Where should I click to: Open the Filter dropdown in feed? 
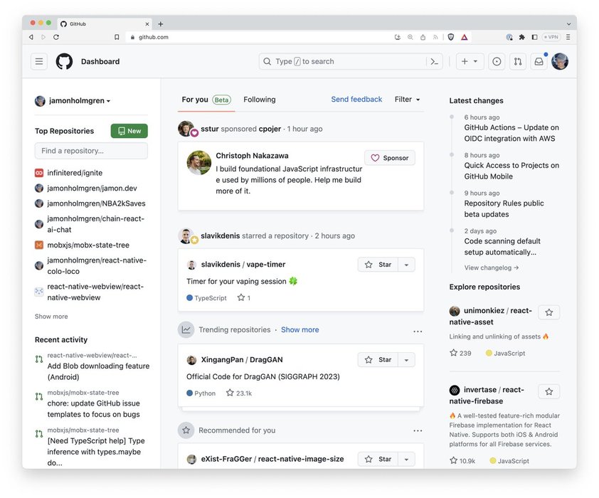(x=407, y=100)
